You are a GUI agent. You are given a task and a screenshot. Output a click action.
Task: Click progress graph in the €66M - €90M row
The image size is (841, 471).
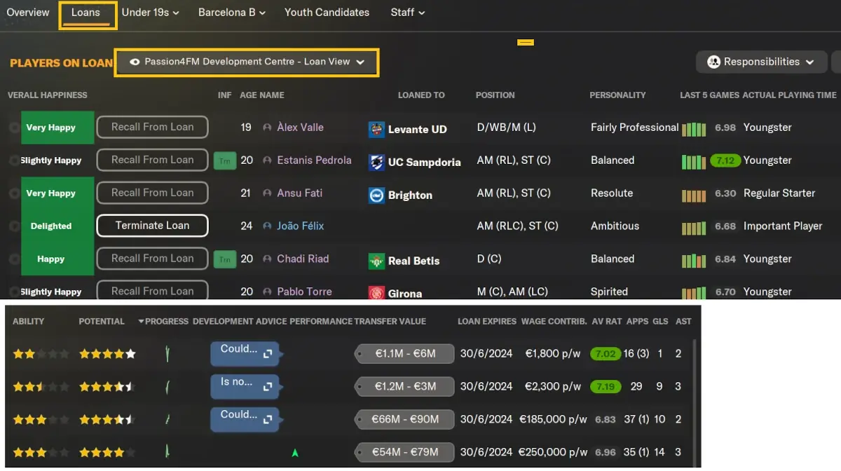167,419
